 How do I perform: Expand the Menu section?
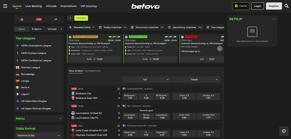(39, 118)
